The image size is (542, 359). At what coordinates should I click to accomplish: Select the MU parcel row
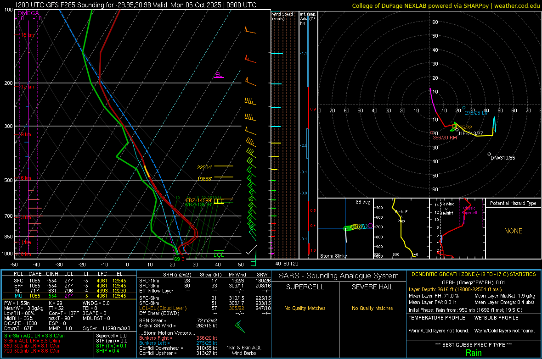pyautogui.click(x=69, y=296)
